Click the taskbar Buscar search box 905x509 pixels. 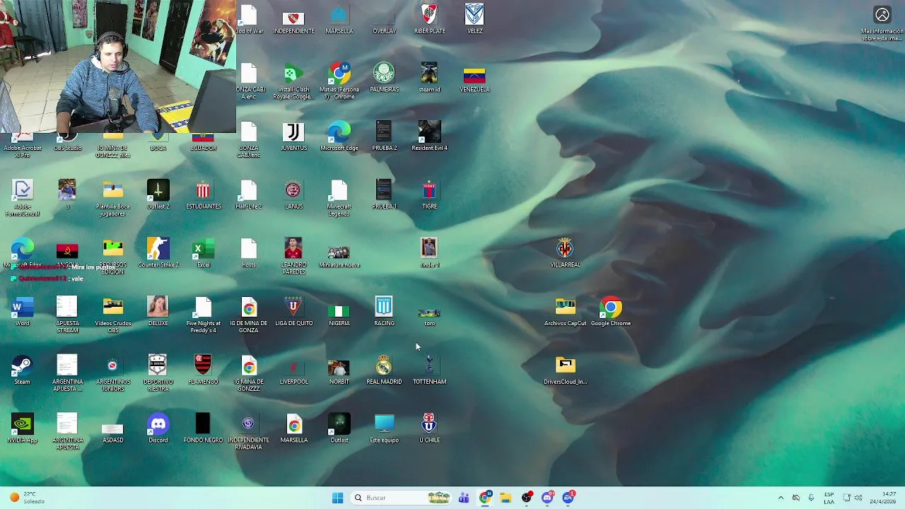pos(401,498)
